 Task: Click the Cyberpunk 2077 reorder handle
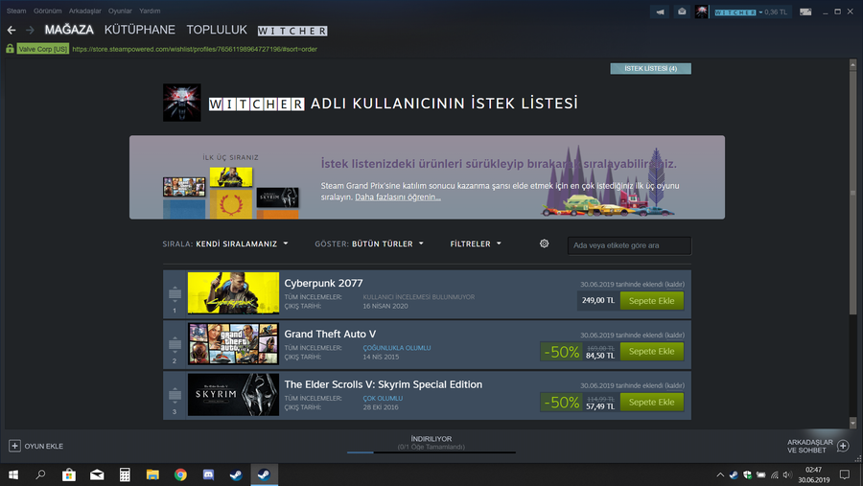tap(175, 294)
